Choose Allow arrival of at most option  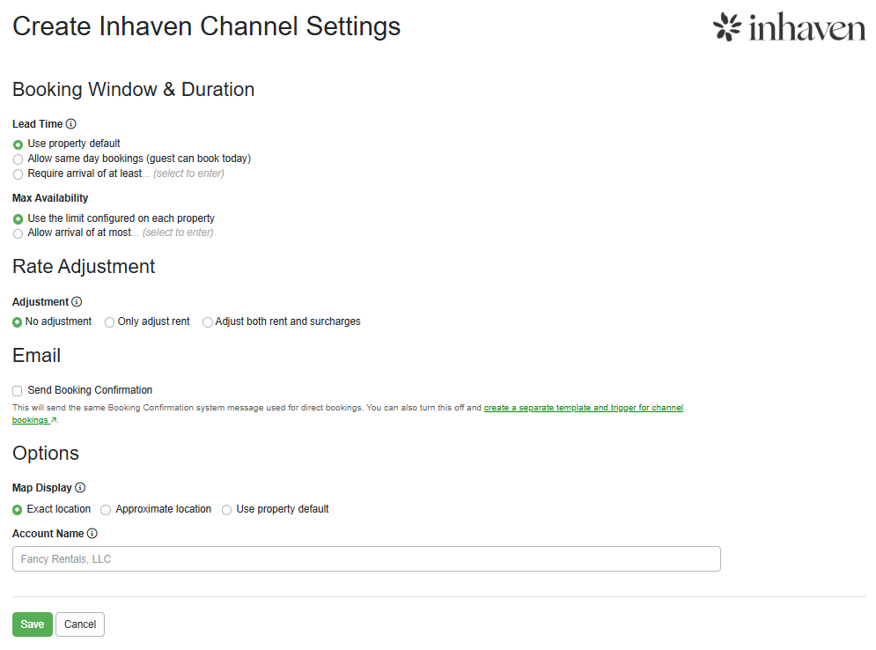point(18,233)
